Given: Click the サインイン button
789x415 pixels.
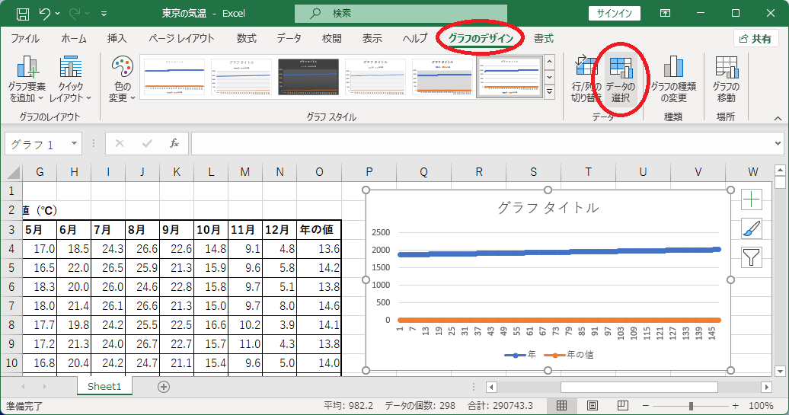Looking at the screenshot, I should [x=615, y=14].
